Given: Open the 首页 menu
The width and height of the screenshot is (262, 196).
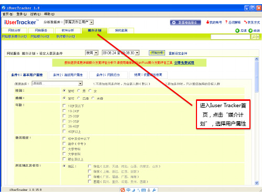Looking at the screenshot, I should 8,14.
